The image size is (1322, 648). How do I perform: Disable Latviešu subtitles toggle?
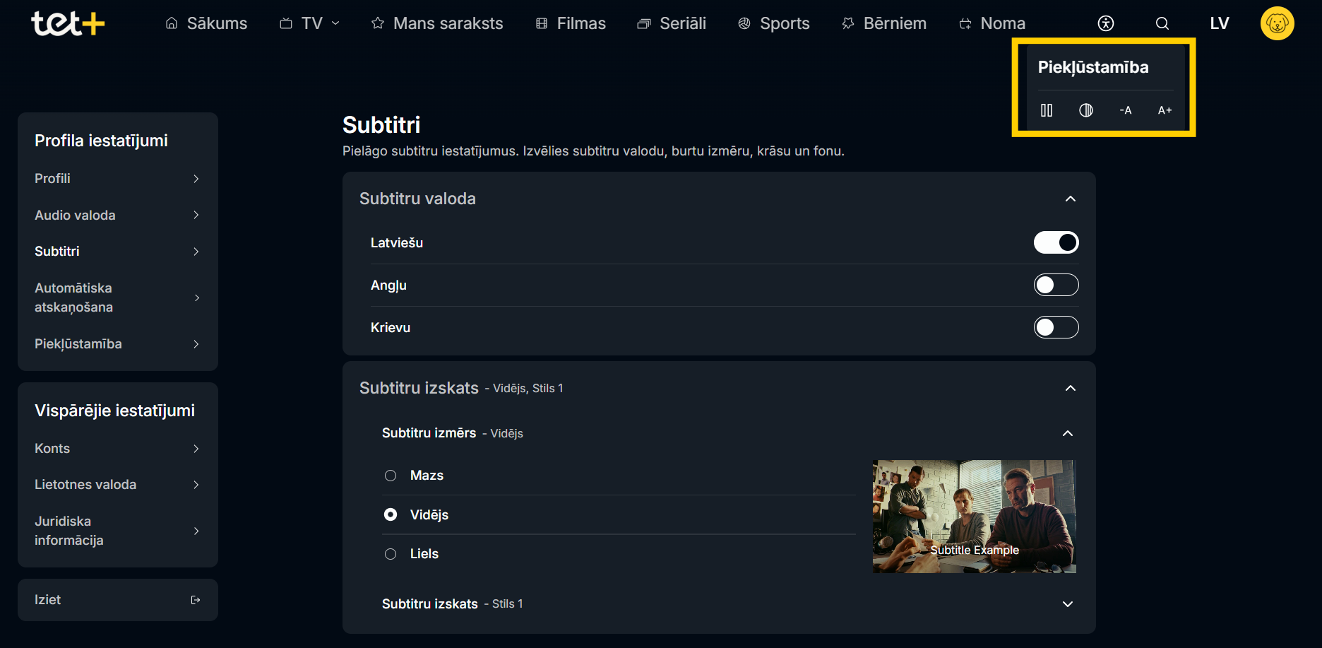(x=1056, y=242)
